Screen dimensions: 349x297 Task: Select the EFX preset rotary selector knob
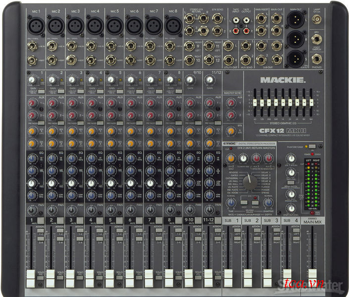(x=250, y=182)
